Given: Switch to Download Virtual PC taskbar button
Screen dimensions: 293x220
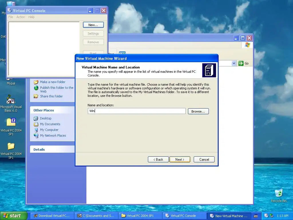Looking at the screenshot, I should [52, 216].
